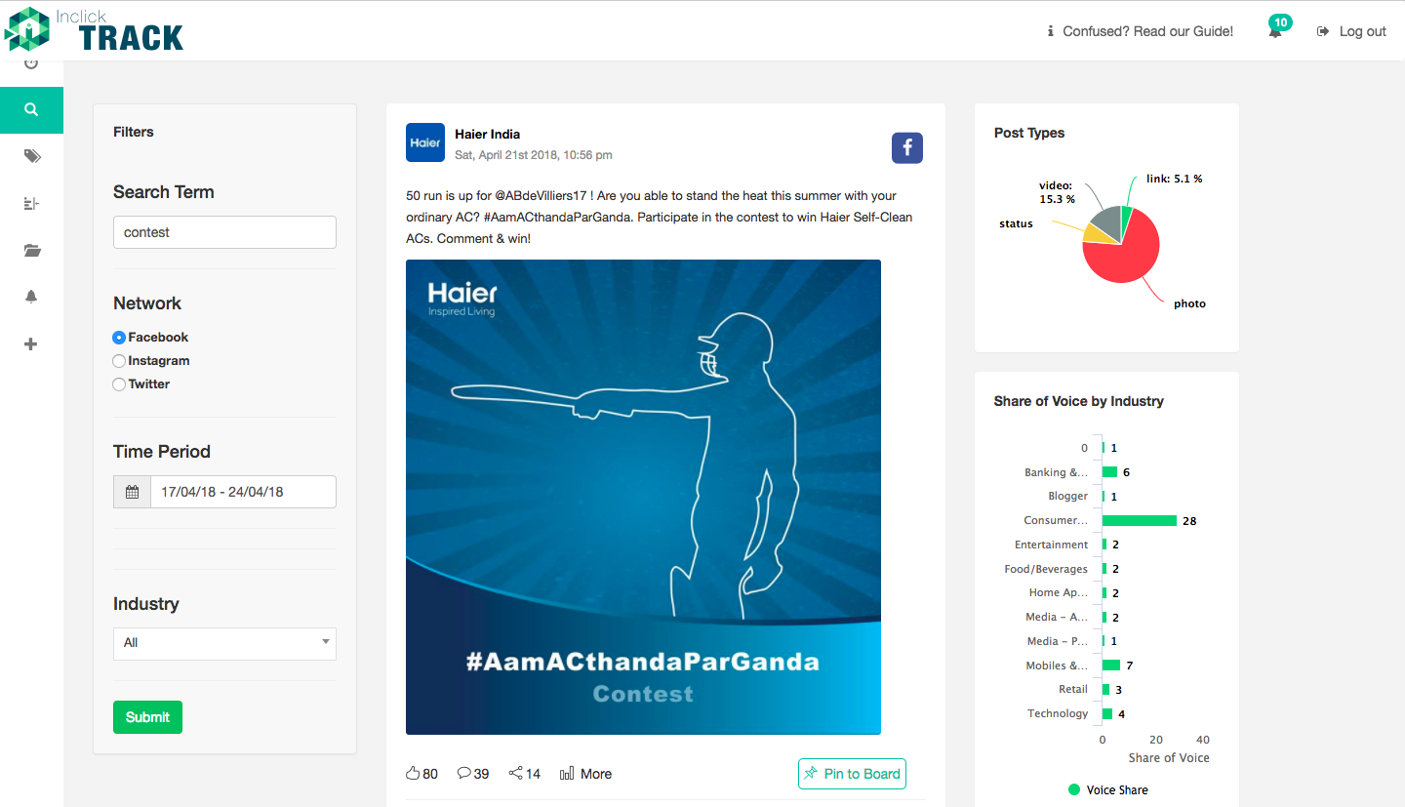Select the Twitter network radio button

(119, 384)
